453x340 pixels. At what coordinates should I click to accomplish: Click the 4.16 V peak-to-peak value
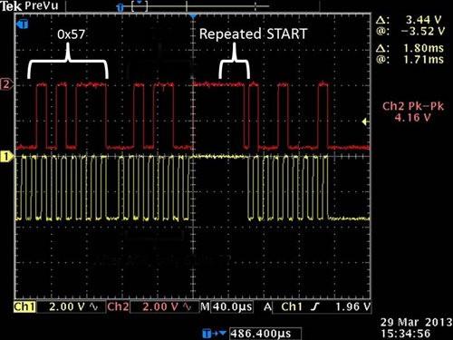pyautogui.click(x=412, y=117)
